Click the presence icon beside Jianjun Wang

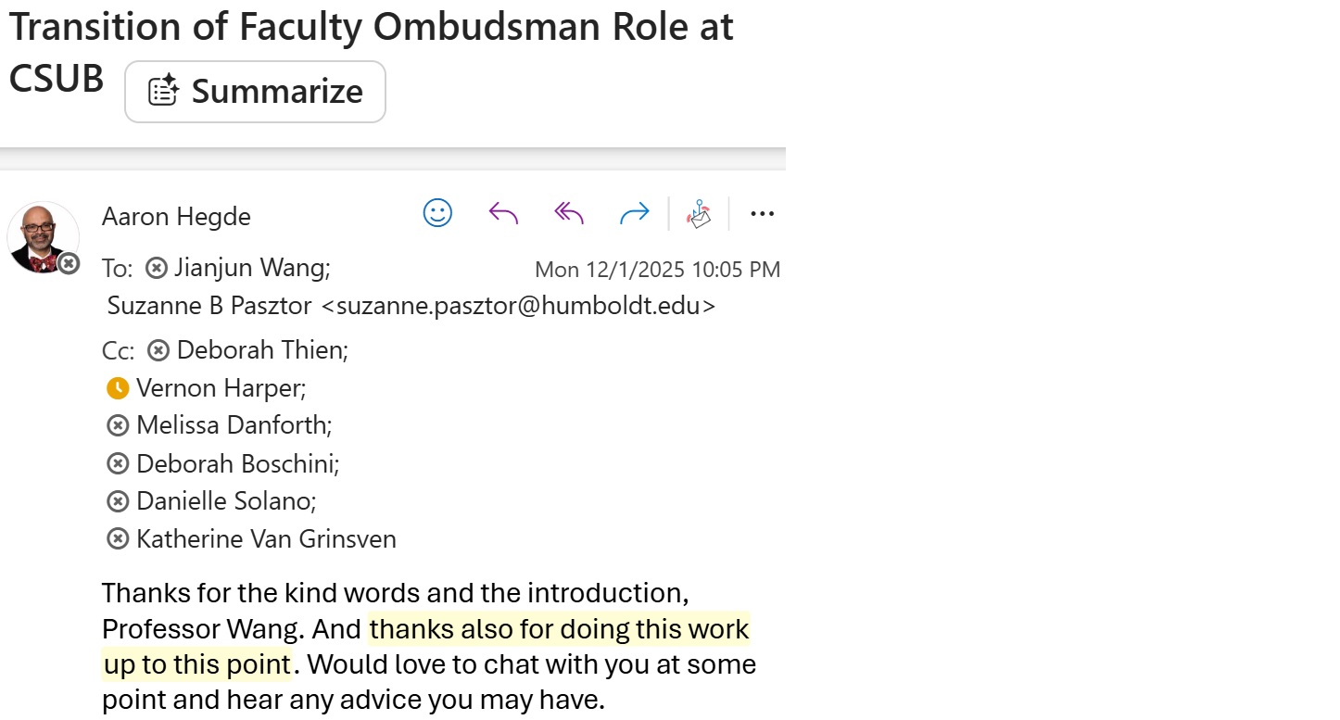pyautogui.click(x=158, y=268)
